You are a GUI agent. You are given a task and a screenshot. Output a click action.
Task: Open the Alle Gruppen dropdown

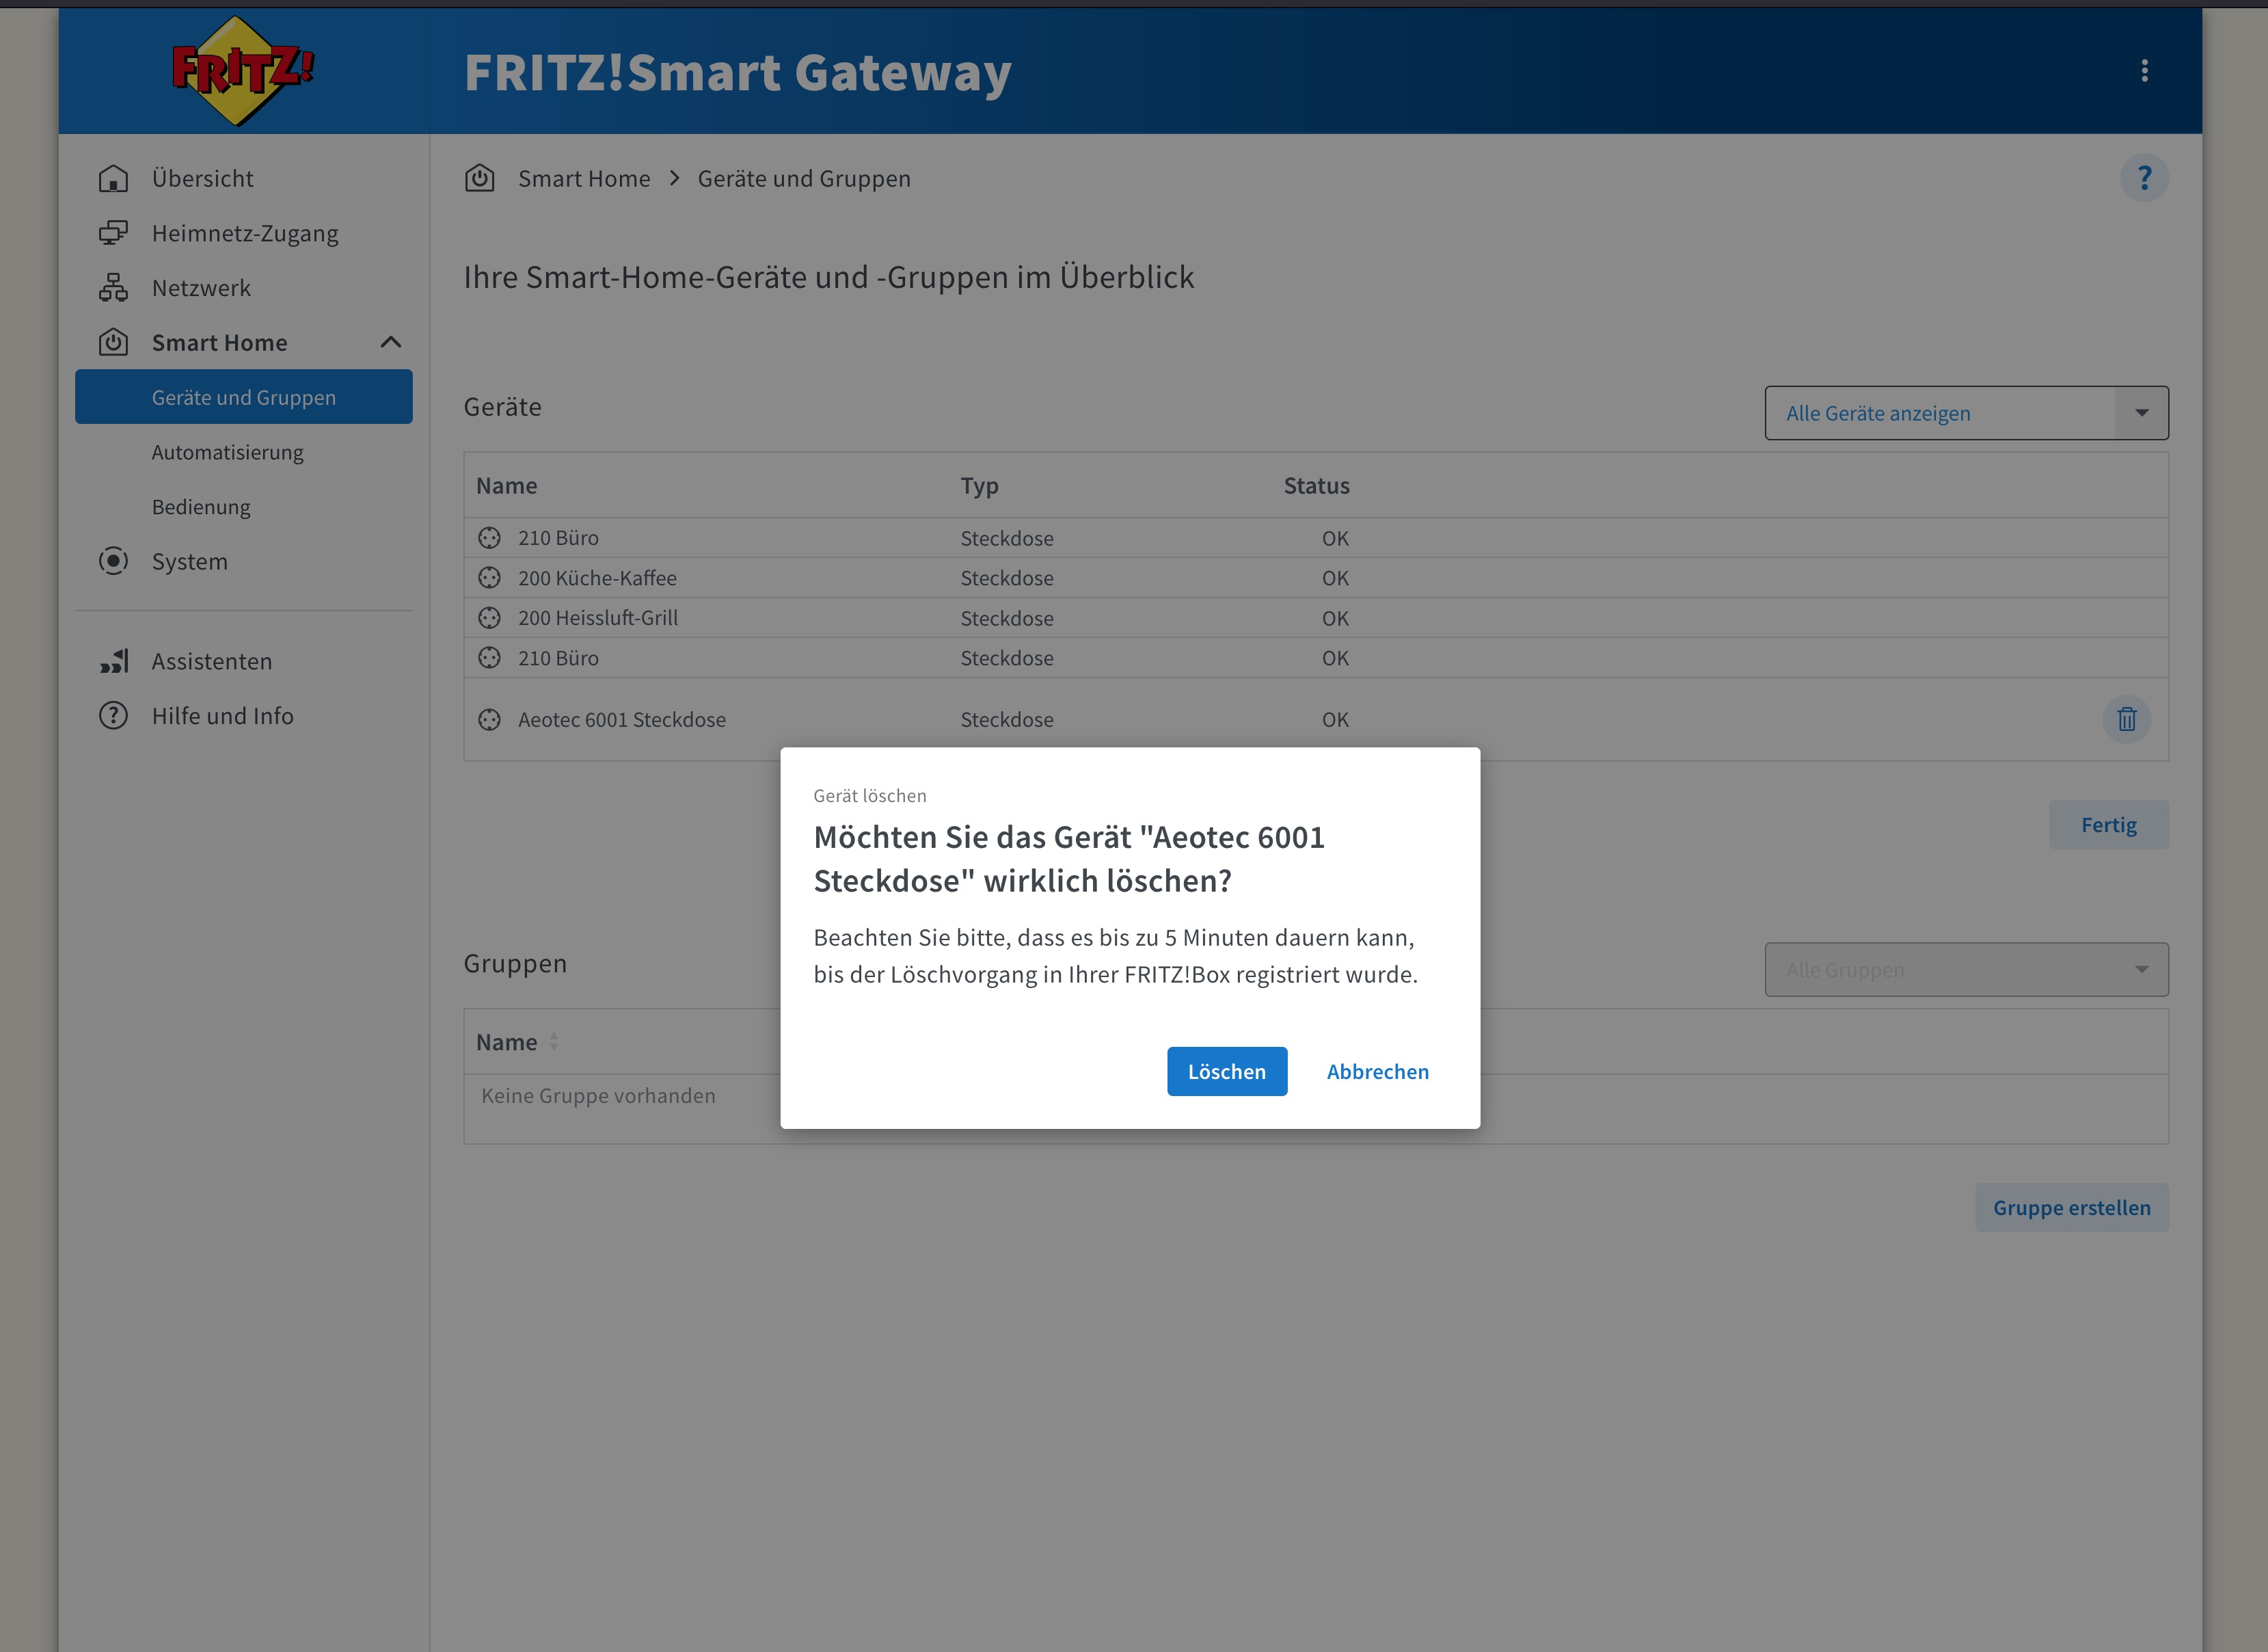click(x=1965, y=970)
